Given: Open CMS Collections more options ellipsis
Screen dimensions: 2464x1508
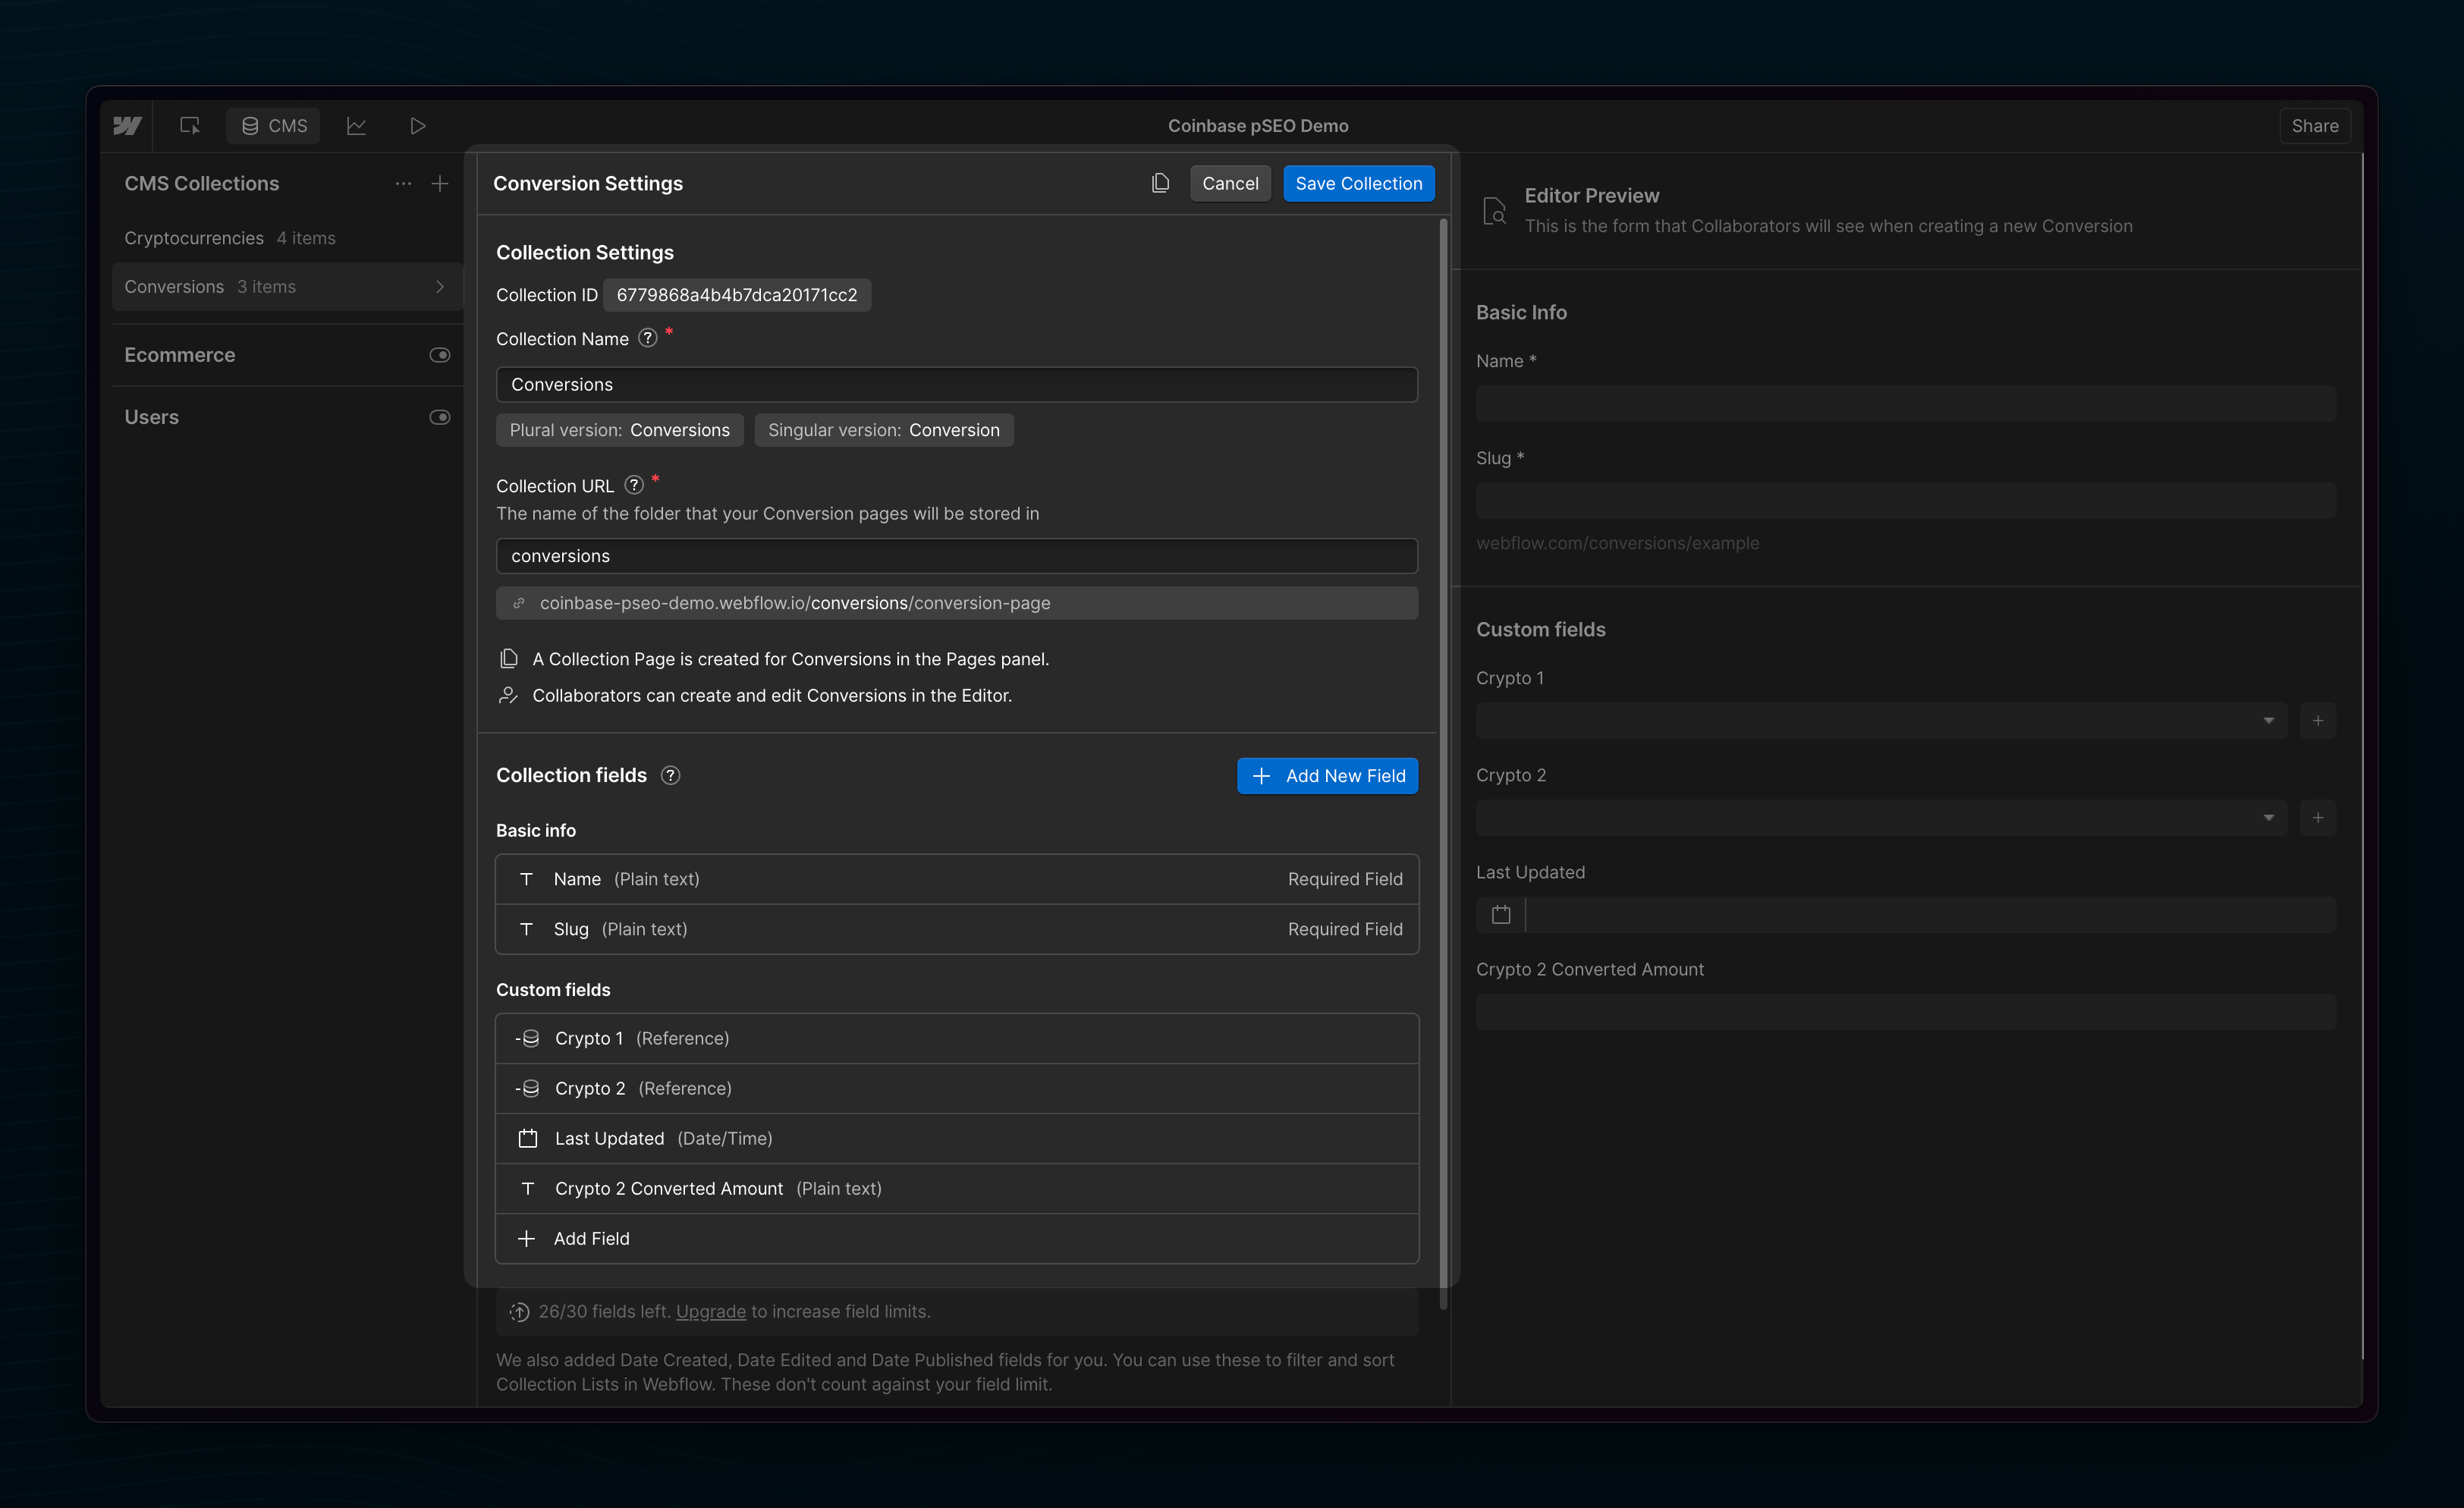Looking at the screenshot, I should coord(403,183).
